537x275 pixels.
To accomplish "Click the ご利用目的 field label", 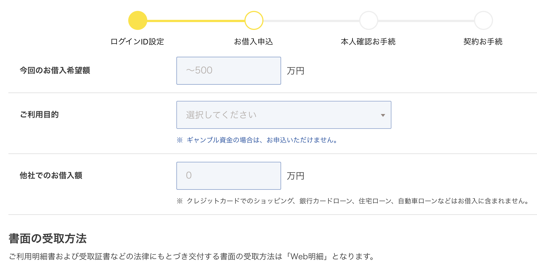I will (39, 115).
